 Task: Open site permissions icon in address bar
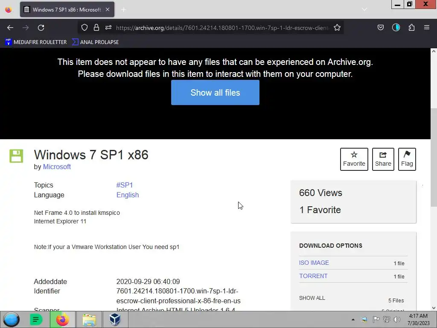click(x=108, y=27)
